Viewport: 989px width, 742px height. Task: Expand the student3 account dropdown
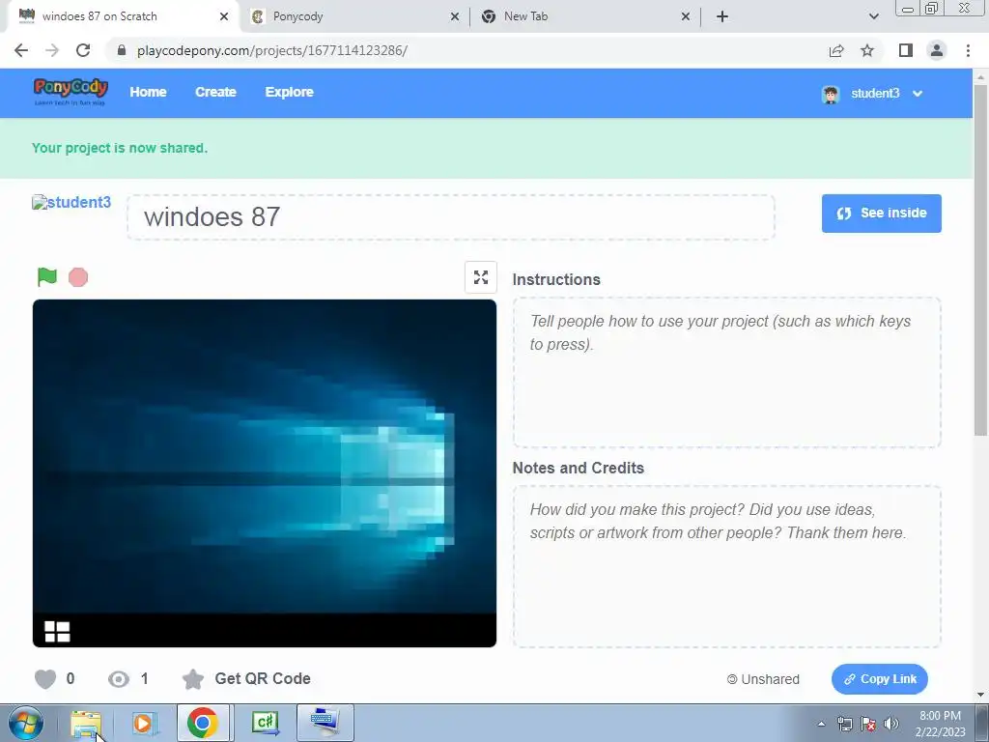tap(918, 94)
